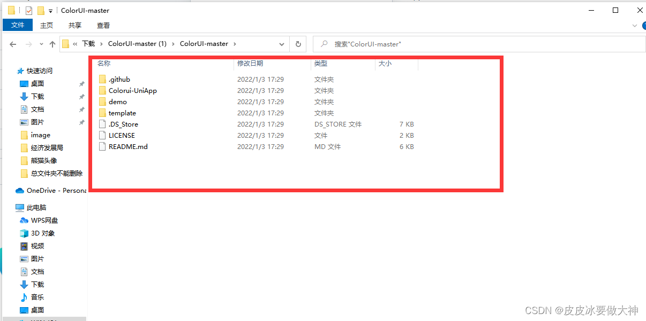Click the 'MD 文件' type cell

pos(327,147)
